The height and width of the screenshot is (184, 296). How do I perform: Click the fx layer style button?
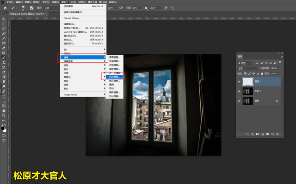[253, 134]
